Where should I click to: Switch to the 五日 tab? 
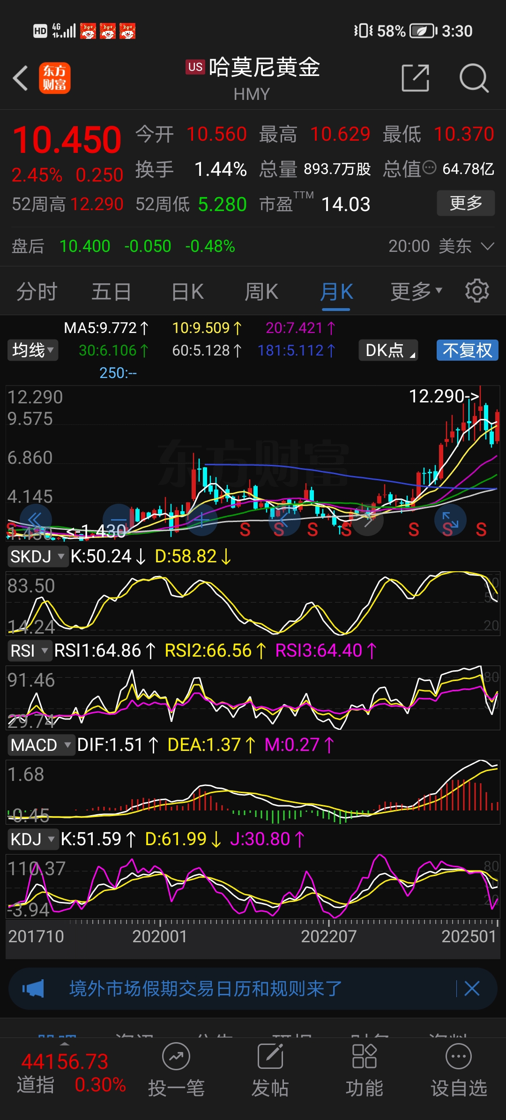[112, 291]
